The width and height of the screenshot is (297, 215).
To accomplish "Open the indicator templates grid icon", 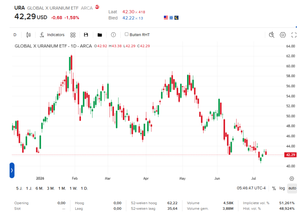I will click(73, 35).
